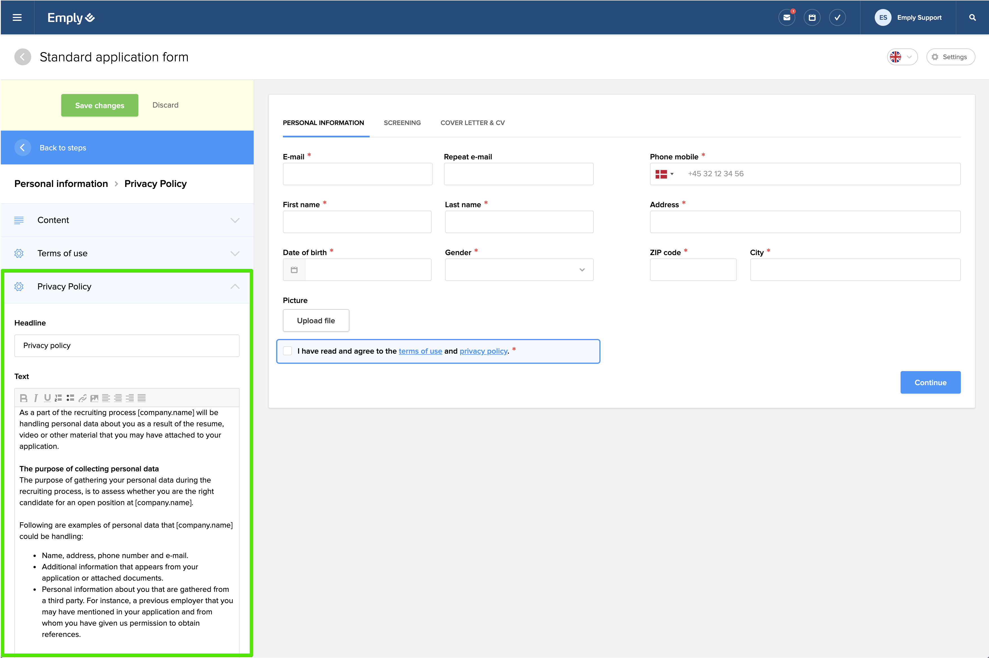Click the checkmark tasks icon in header
Image resolution: width=989 pixels, height=658 pixels.
(837, 18)
